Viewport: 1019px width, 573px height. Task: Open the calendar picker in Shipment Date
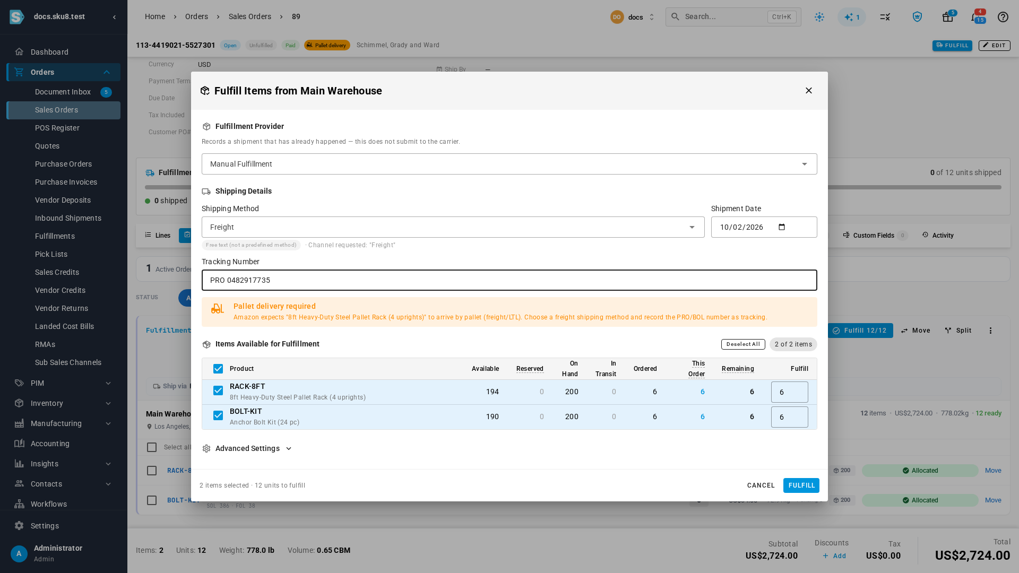point(782,227)
